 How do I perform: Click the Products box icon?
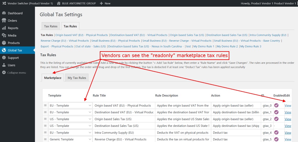[x=4, y=43]
